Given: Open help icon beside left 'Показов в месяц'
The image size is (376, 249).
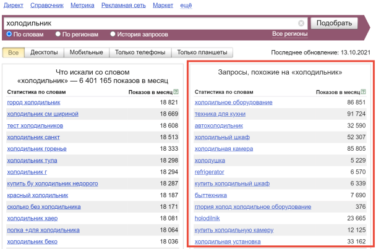Looking at the screenshot, I should [x=176, y=92].
